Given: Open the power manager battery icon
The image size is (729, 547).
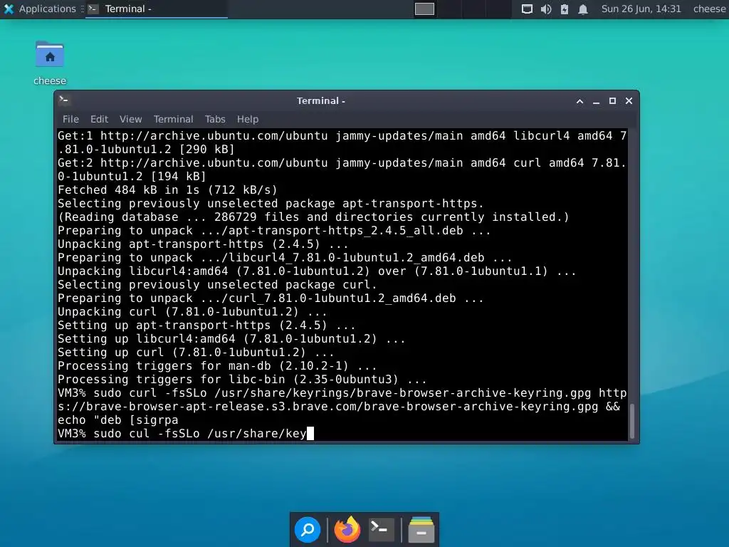Looking at the screenshot, I should [565, 9].
